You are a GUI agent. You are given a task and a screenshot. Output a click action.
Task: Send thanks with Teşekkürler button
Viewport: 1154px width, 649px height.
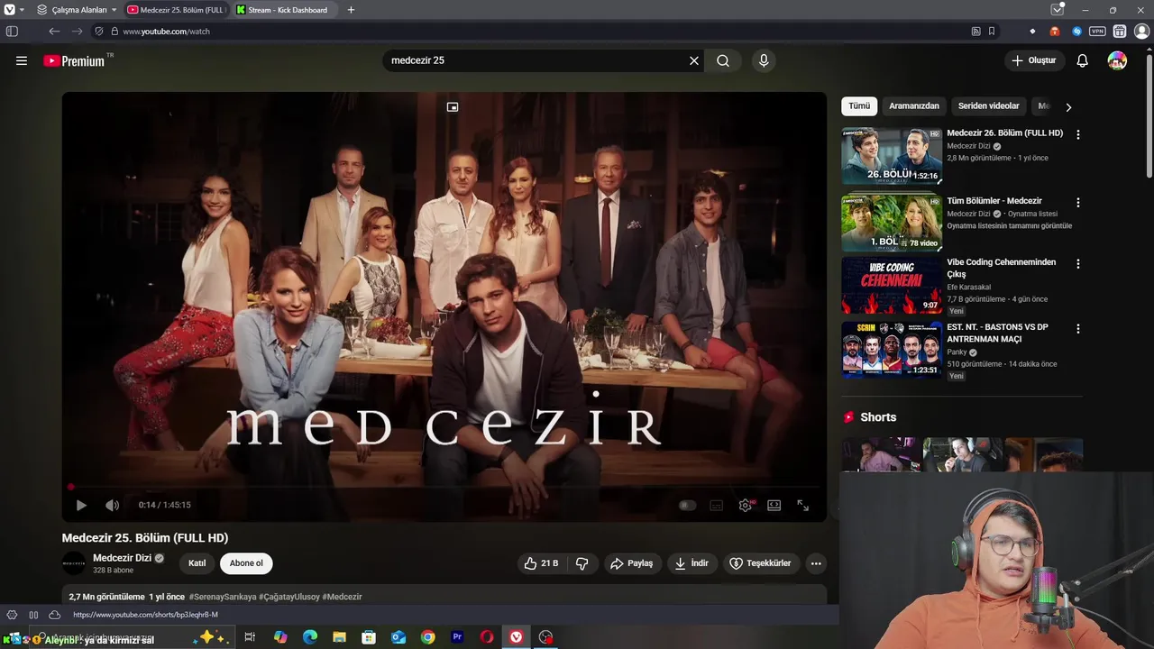click(x=760, y=563)
